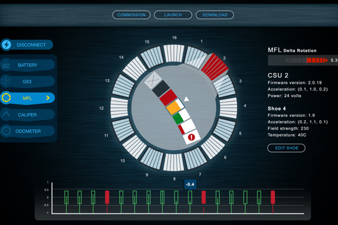Open the Caliper sidebar section
This screenshot has width=338, height=225.
click(27, 115)
